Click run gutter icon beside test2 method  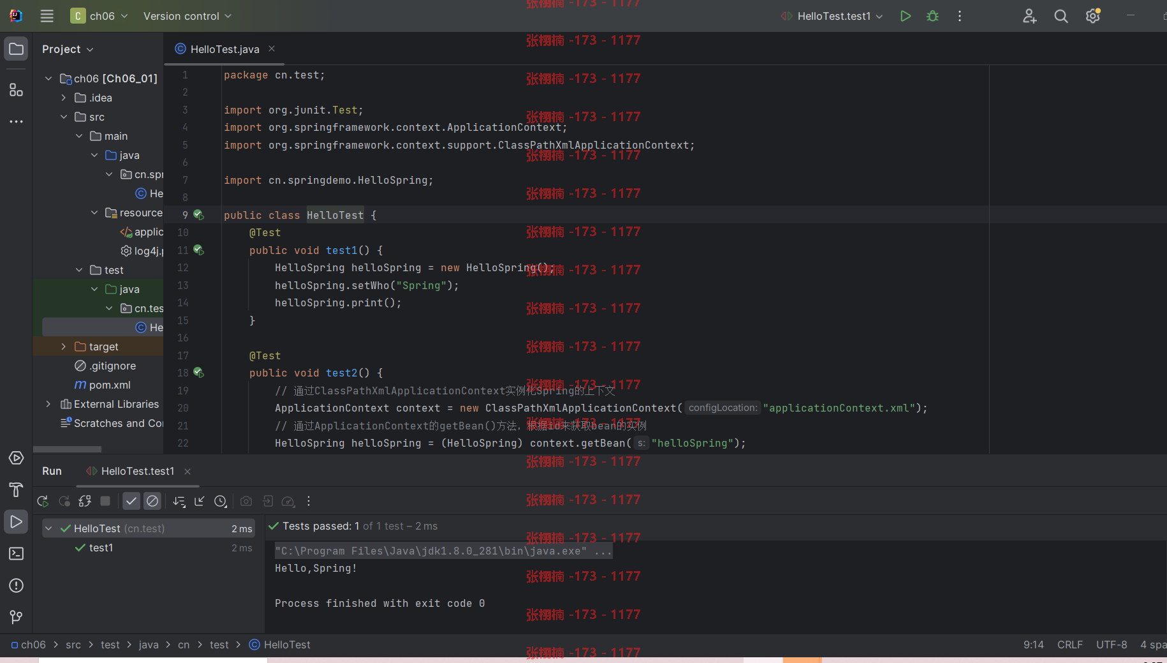(x=198, y=373)
